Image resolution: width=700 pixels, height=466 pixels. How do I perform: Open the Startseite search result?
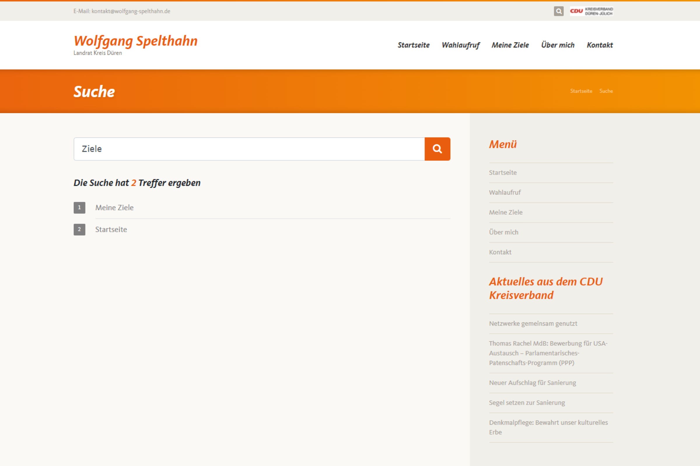(111, 230)
